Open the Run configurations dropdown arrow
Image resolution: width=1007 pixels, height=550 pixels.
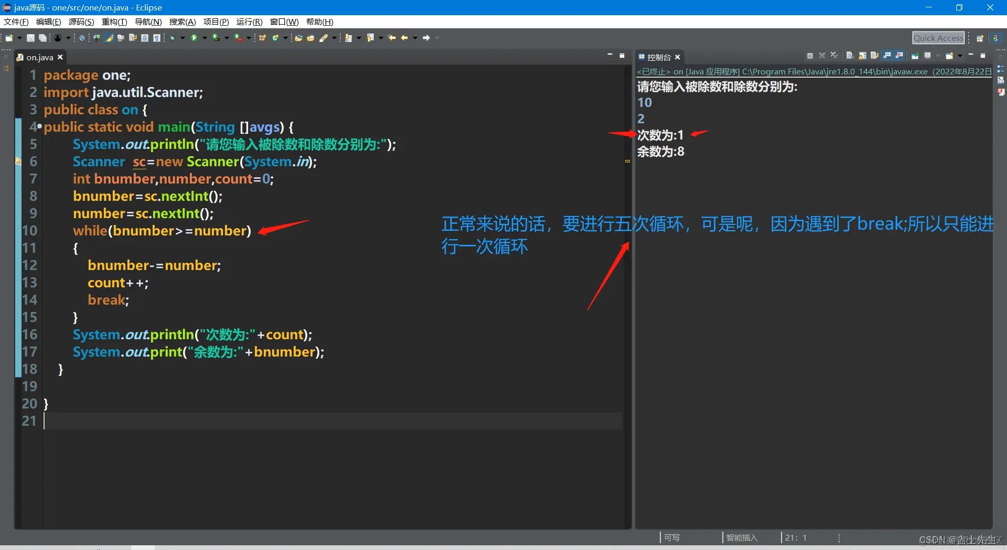tap(205, 38)
